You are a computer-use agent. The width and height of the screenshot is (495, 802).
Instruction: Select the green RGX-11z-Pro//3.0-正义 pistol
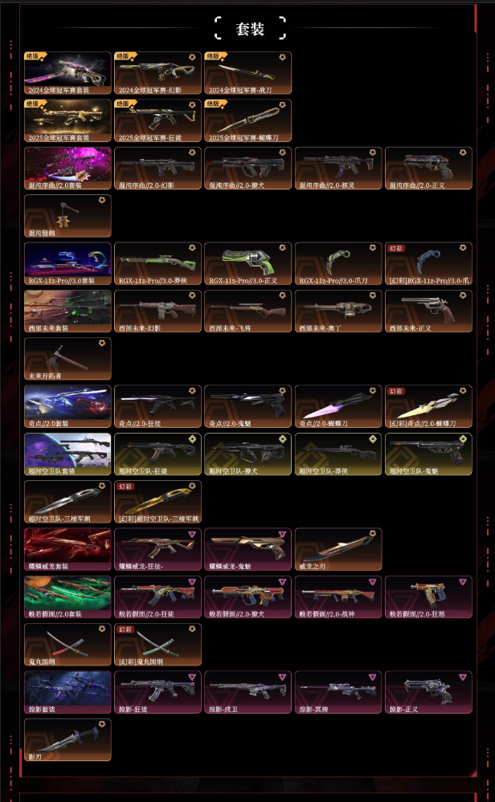pyautogui.click(x=247, y=263)
